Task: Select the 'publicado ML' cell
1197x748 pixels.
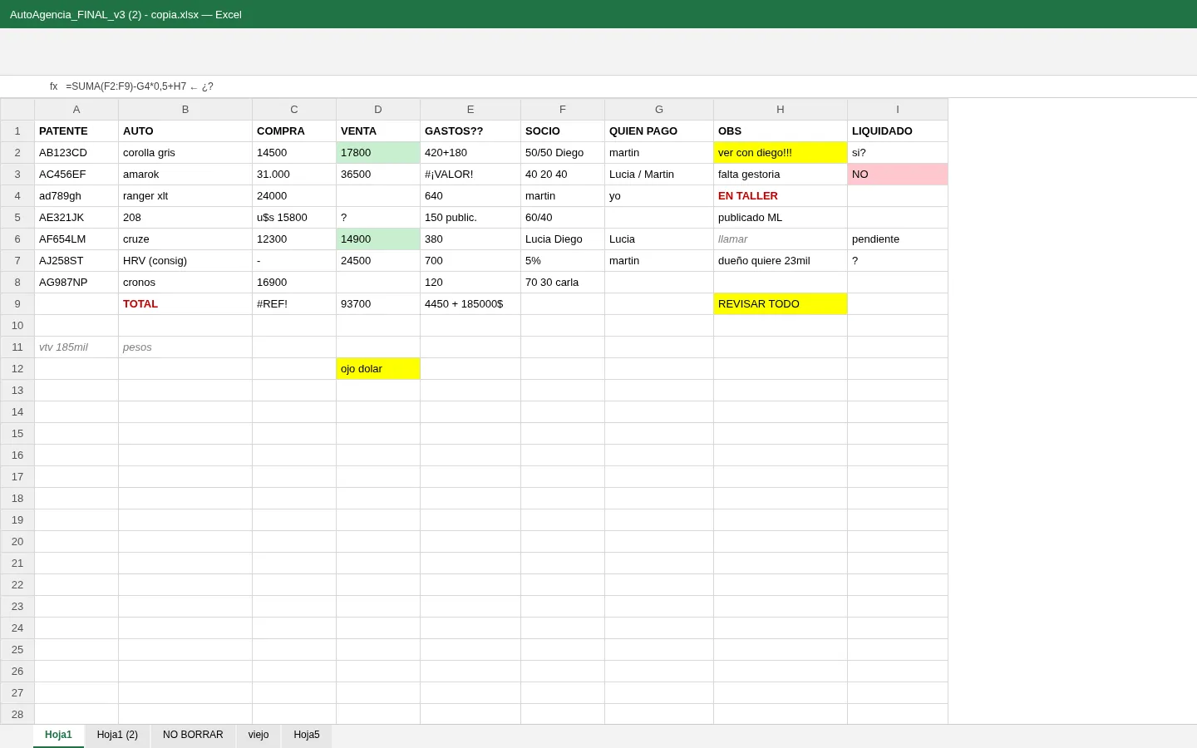Action: (x=781, y=218)
